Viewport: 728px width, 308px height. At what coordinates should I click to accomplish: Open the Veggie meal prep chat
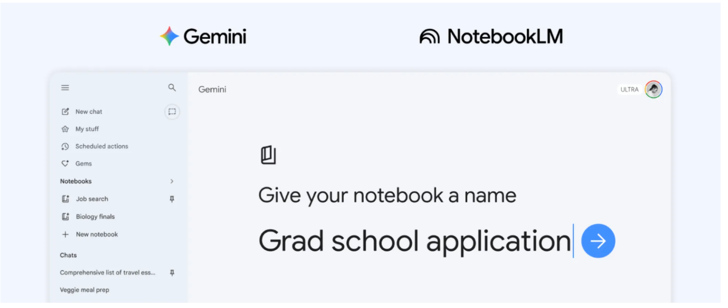coord(85,290)
